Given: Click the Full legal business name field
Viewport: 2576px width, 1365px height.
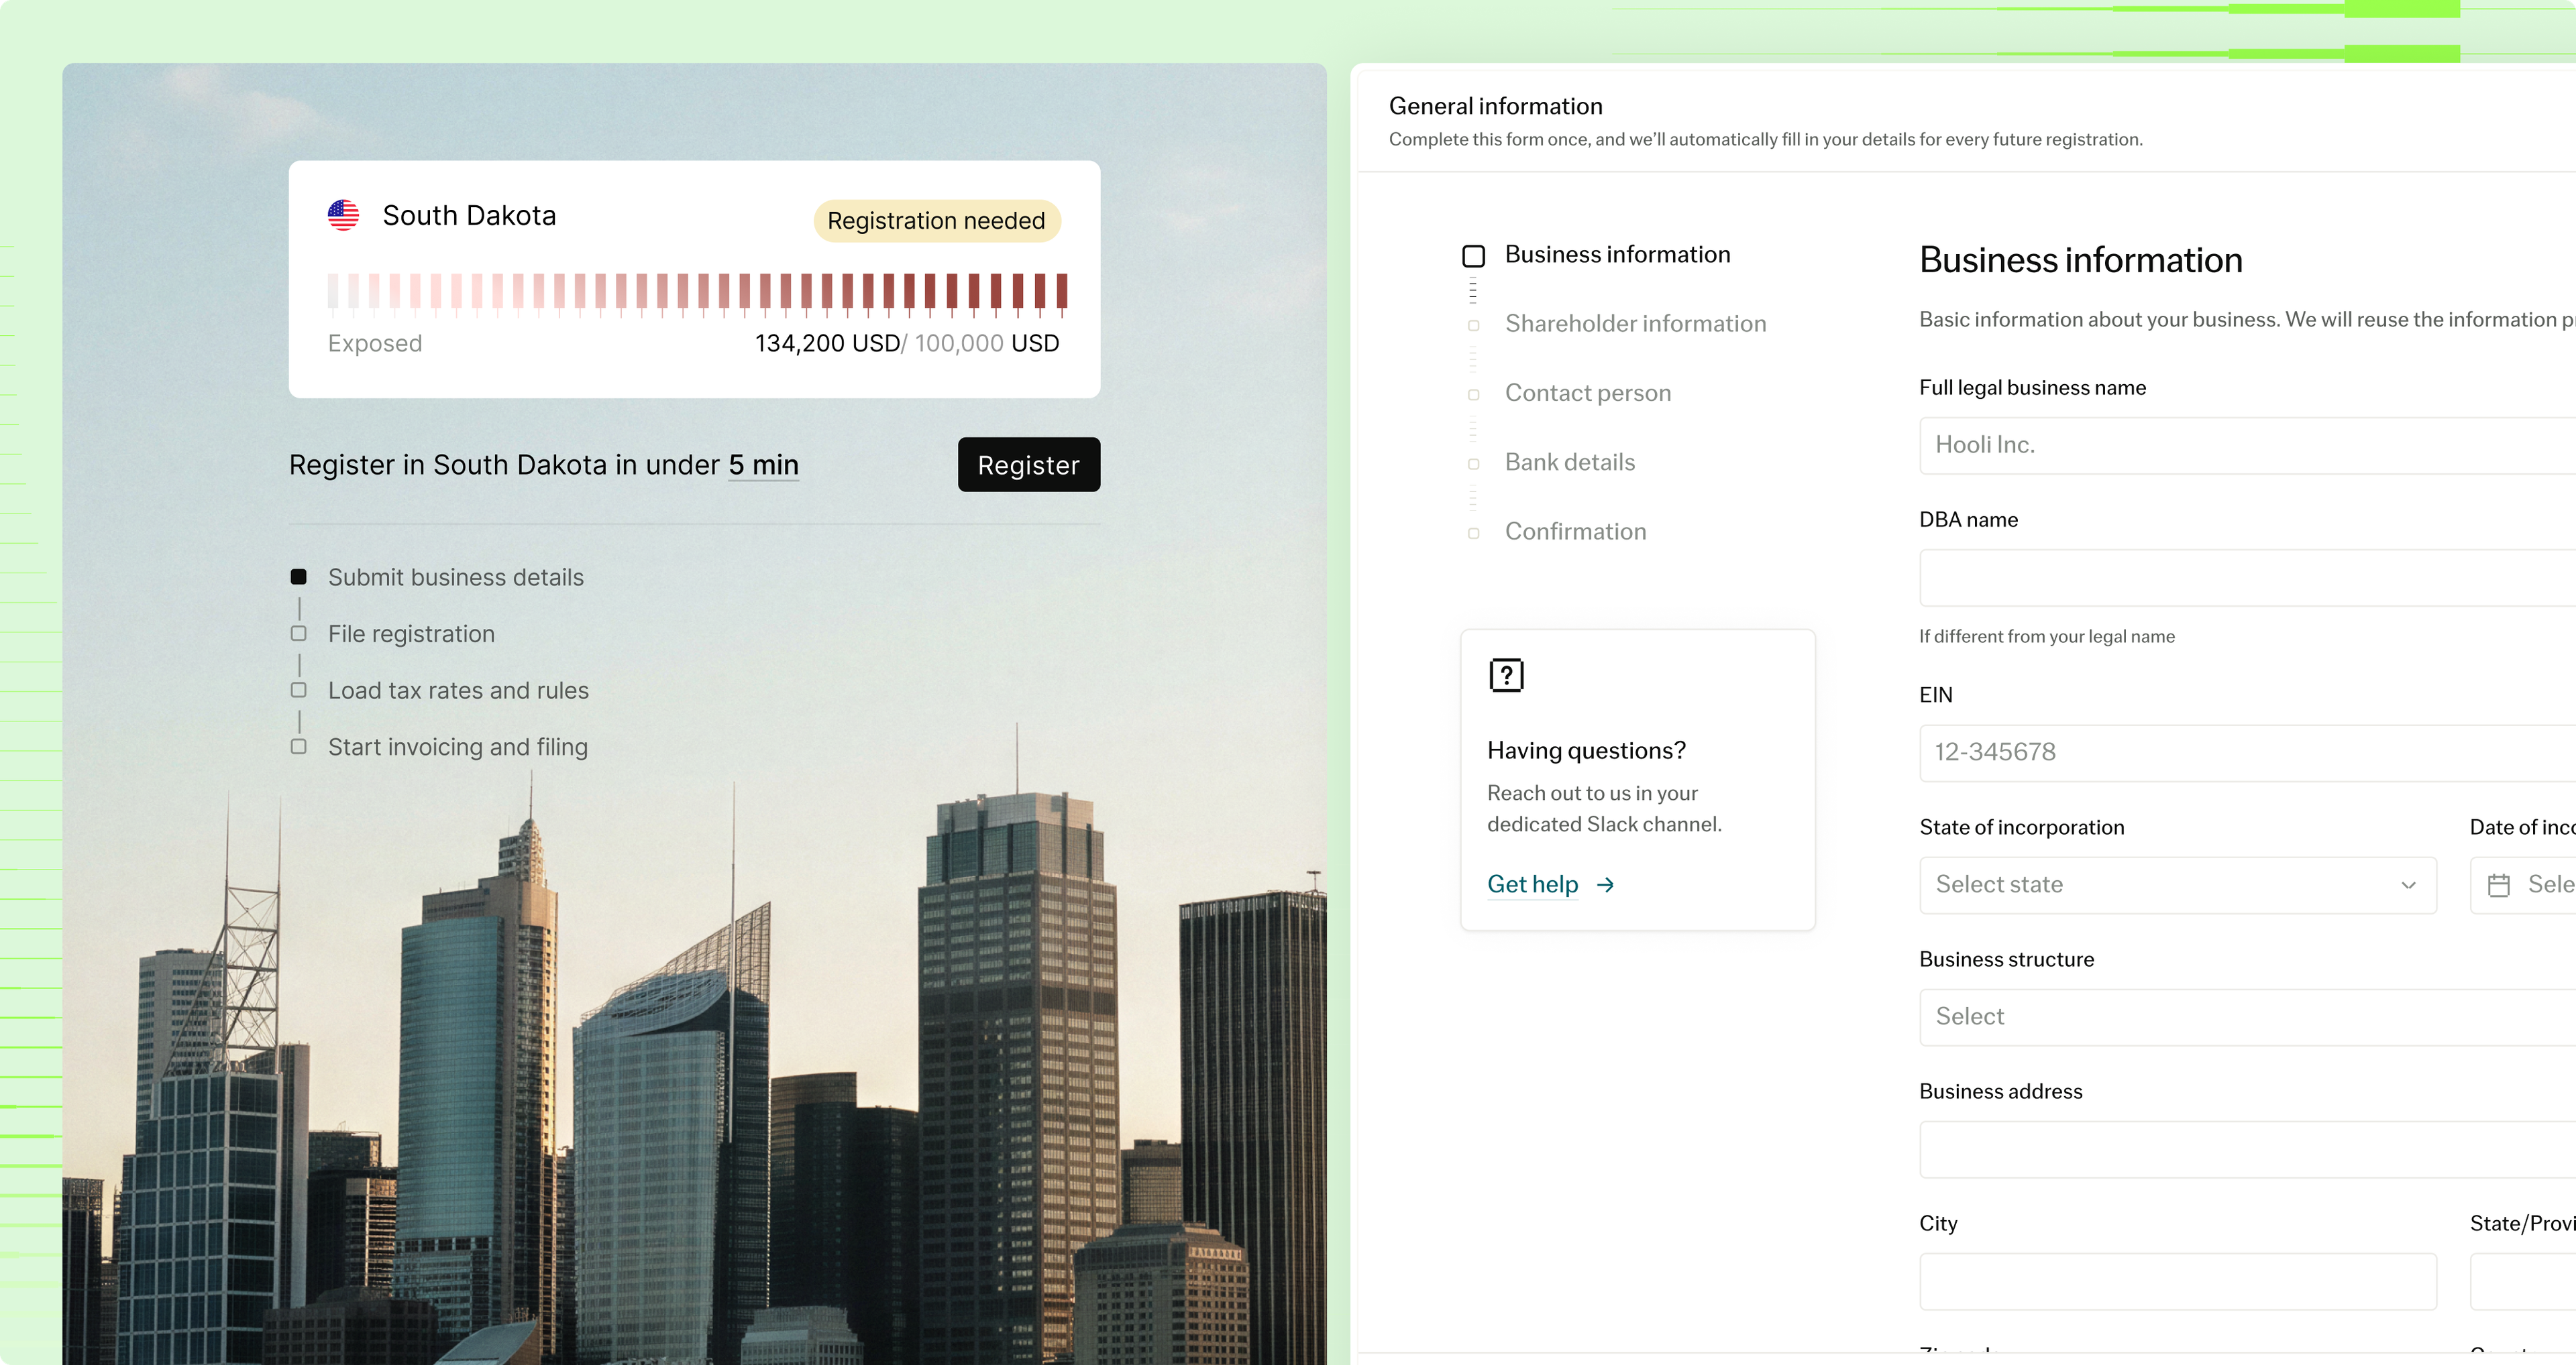Looking at the screenshot, I should coord(2247,446).
